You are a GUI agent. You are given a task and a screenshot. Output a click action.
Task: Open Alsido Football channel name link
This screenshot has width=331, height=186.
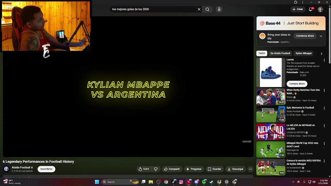point(21,167)
